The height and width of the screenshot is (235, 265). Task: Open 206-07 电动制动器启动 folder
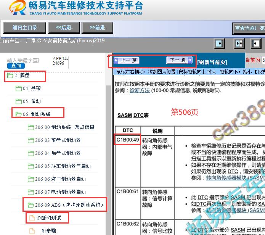click(x=60, y=192)
